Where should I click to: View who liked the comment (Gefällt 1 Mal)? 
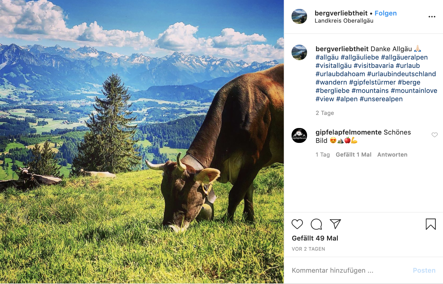pyautogui.click(x=353, y=155)
